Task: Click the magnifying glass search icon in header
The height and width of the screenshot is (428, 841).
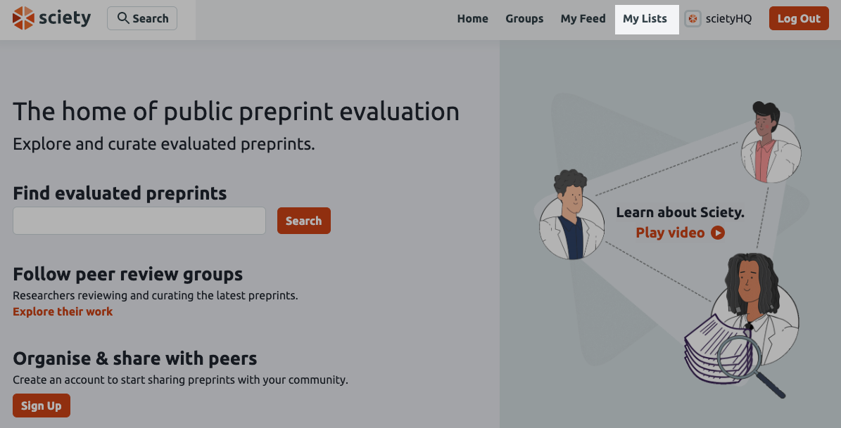Action: [122, 18]
